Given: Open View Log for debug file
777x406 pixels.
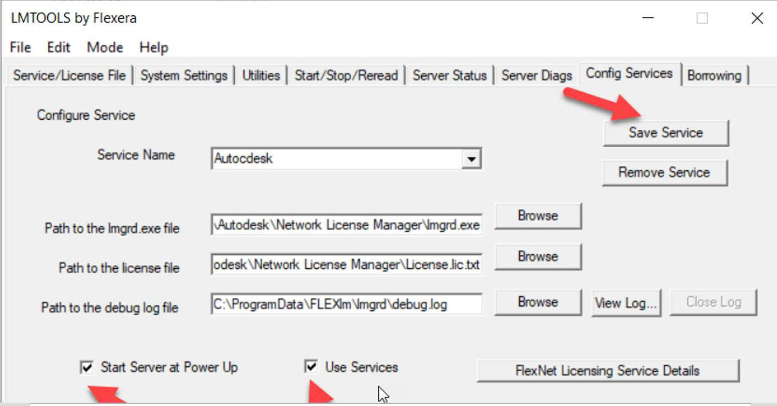Looking at the screenshot, I should [626, 303].
